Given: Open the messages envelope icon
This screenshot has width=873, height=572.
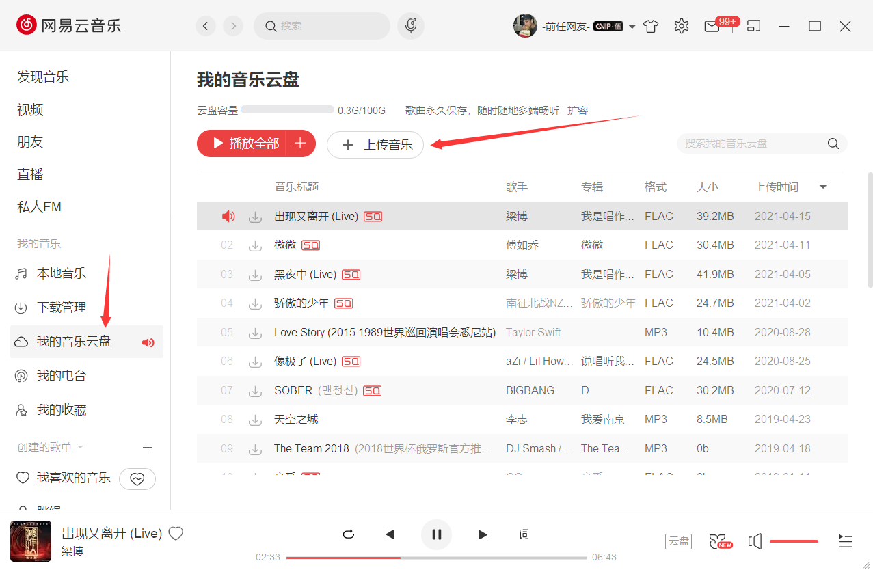Looking at the screenshot, I should tap(712, 27).
